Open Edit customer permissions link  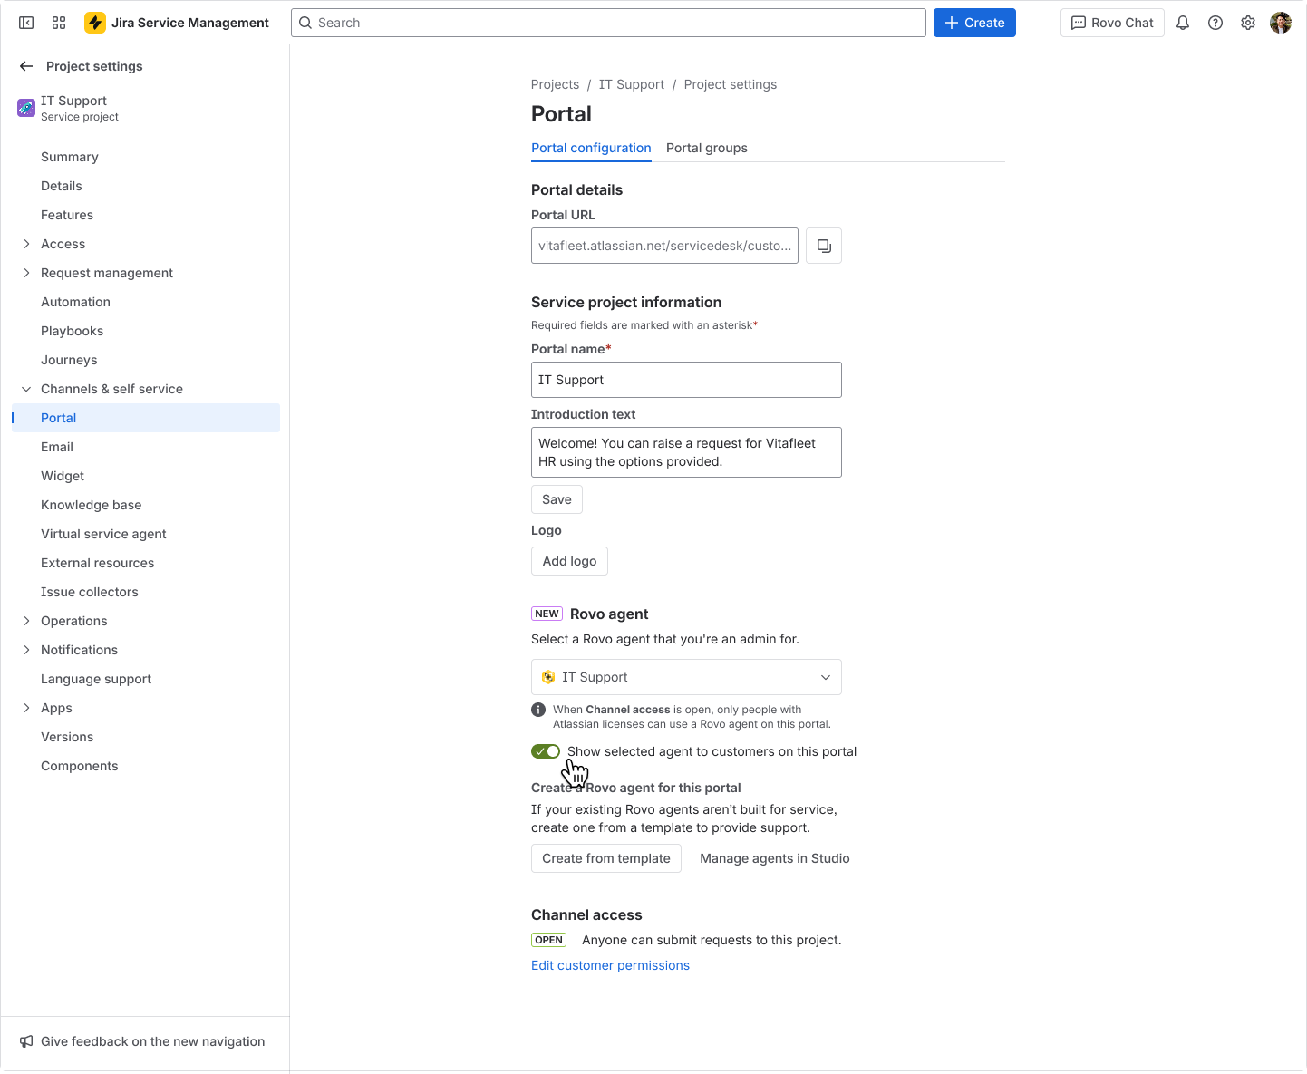point(610,965)
